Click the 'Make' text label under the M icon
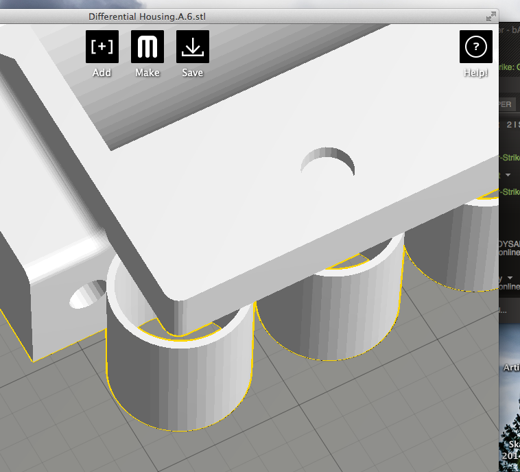 [x=147, y=73]
